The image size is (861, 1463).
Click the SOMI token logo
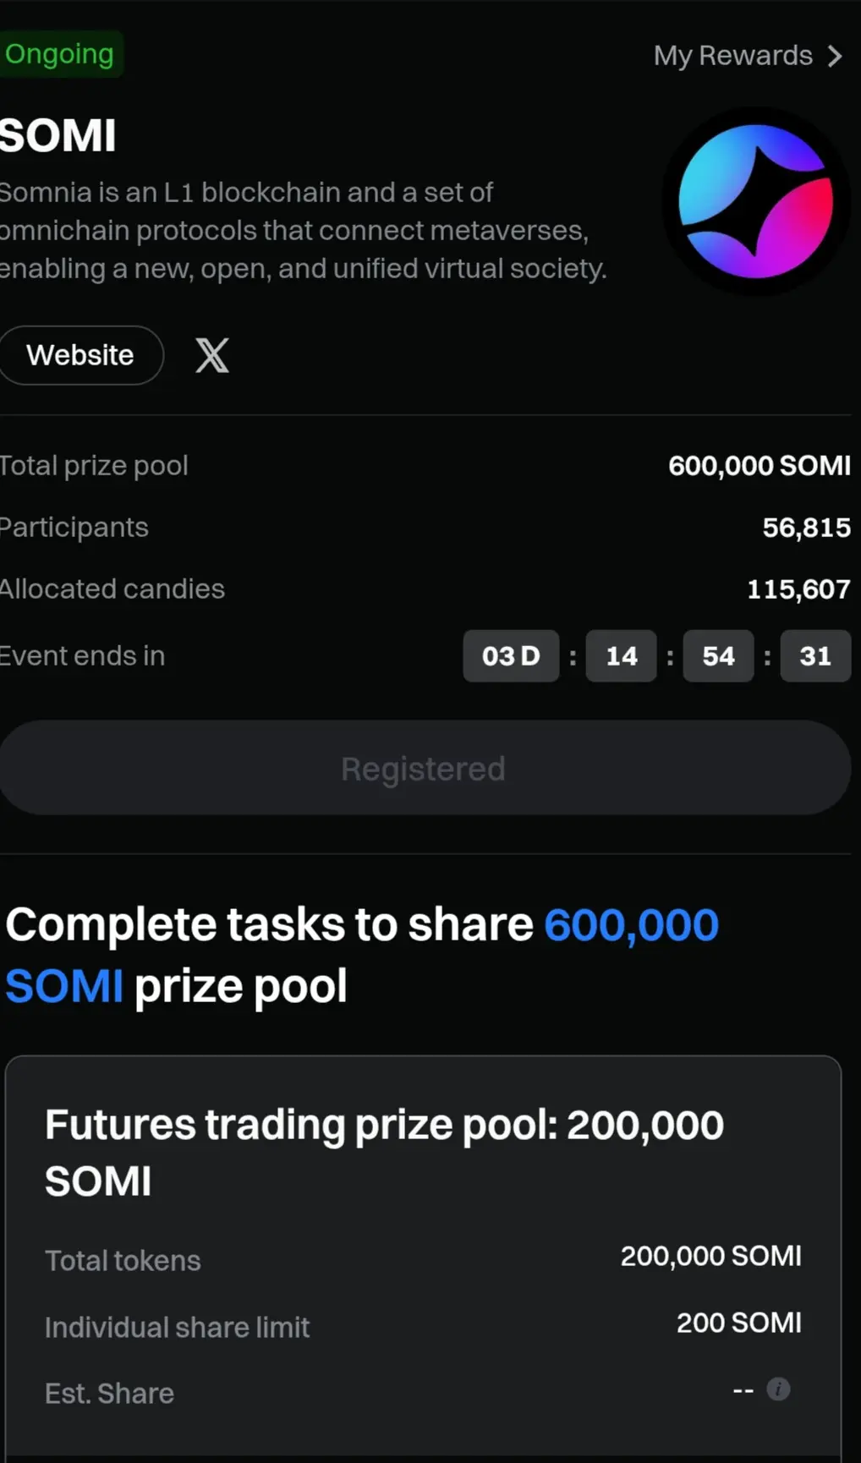click(755, 201)
